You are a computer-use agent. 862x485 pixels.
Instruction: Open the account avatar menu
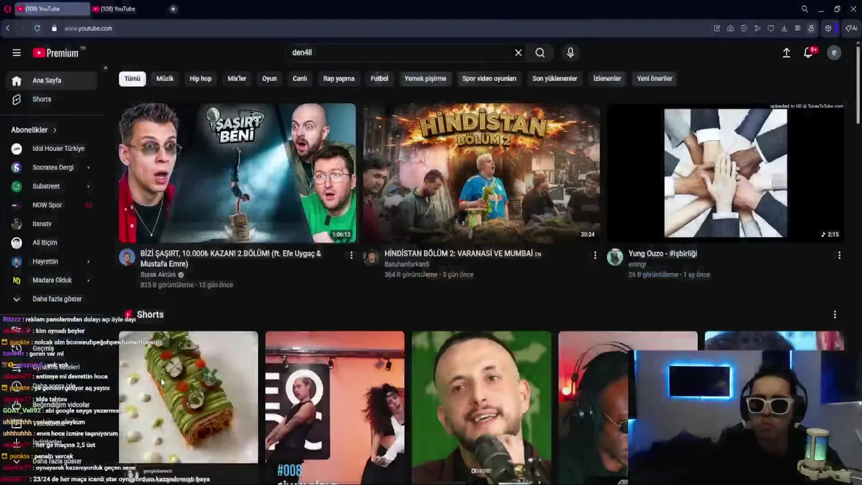834,53
